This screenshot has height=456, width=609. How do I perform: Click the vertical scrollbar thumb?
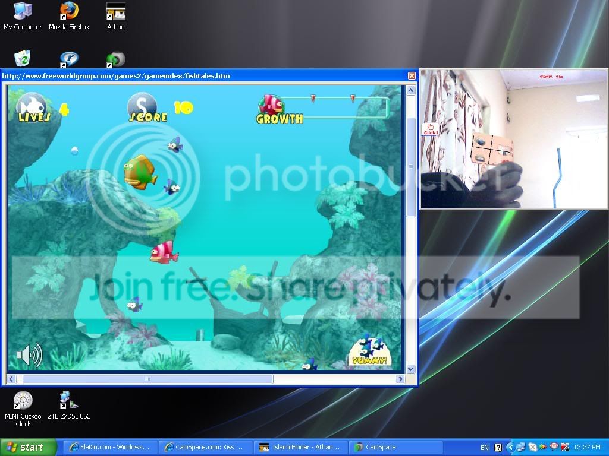(410, 167)
